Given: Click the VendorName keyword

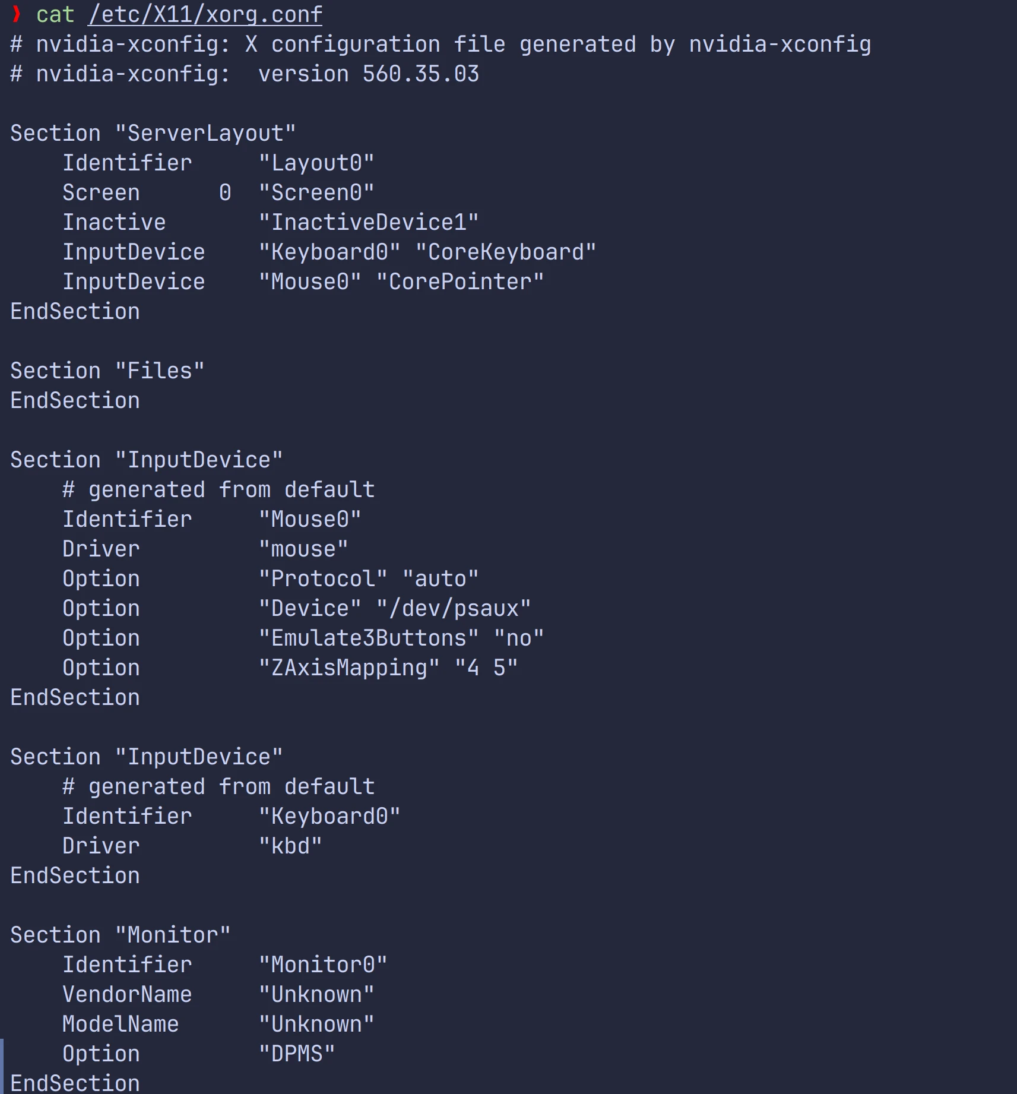Looking at the screenshot, I should [x=127, y=995].
